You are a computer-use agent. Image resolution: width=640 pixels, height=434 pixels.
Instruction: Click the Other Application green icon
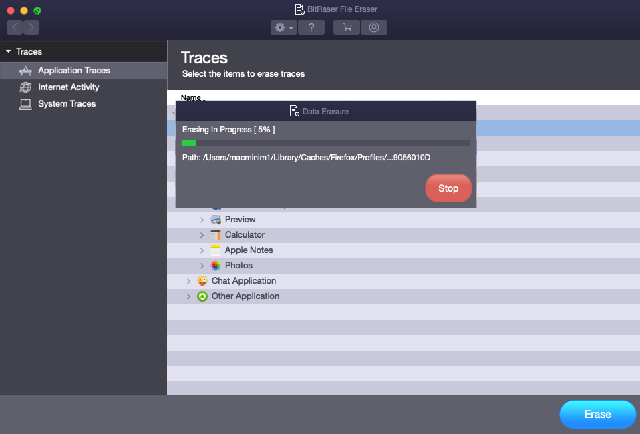pos(202,296)
